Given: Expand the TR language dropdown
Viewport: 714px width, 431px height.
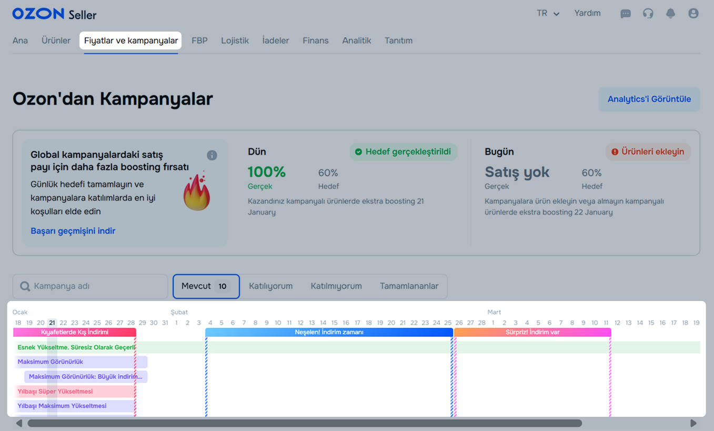Looking at the screenshot, I should coord(548,14).
